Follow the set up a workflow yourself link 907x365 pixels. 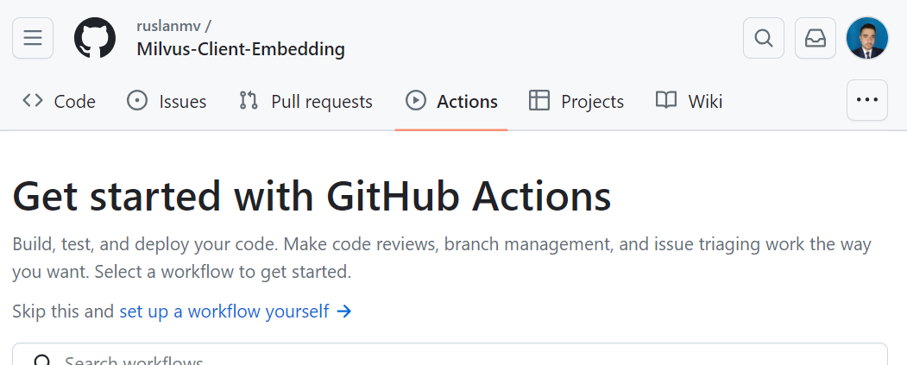(224, 312)
